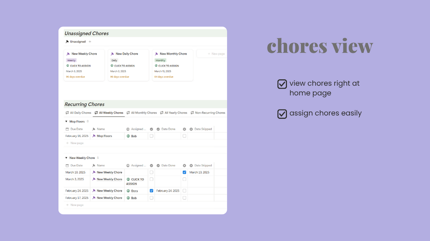The image size is (430, 241).
Task: Click Due Date header in New Weekly Chore table
Action: [74, 166]
